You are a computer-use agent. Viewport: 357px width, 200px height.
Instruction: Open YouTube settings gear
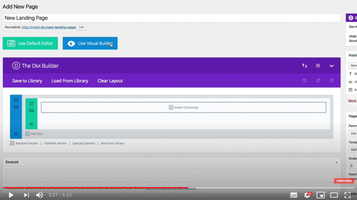pyautogui.click(x=307, y=195)
